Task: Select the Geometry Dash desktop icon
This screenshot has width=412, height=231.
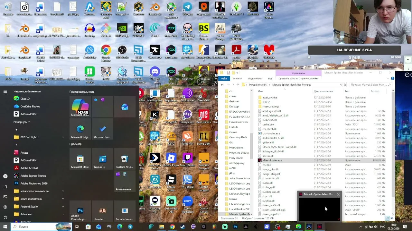Action: [x=106, y=10]
